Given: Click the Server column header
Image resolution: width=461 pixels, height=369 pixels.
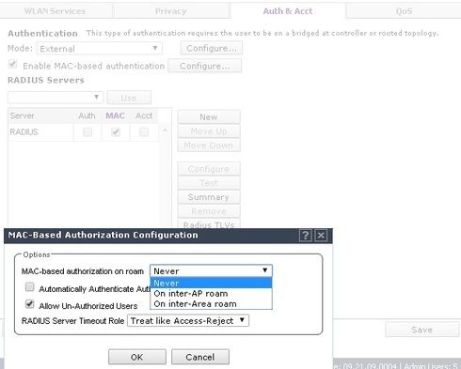Looking at the screenshot, I should (40, 115).
